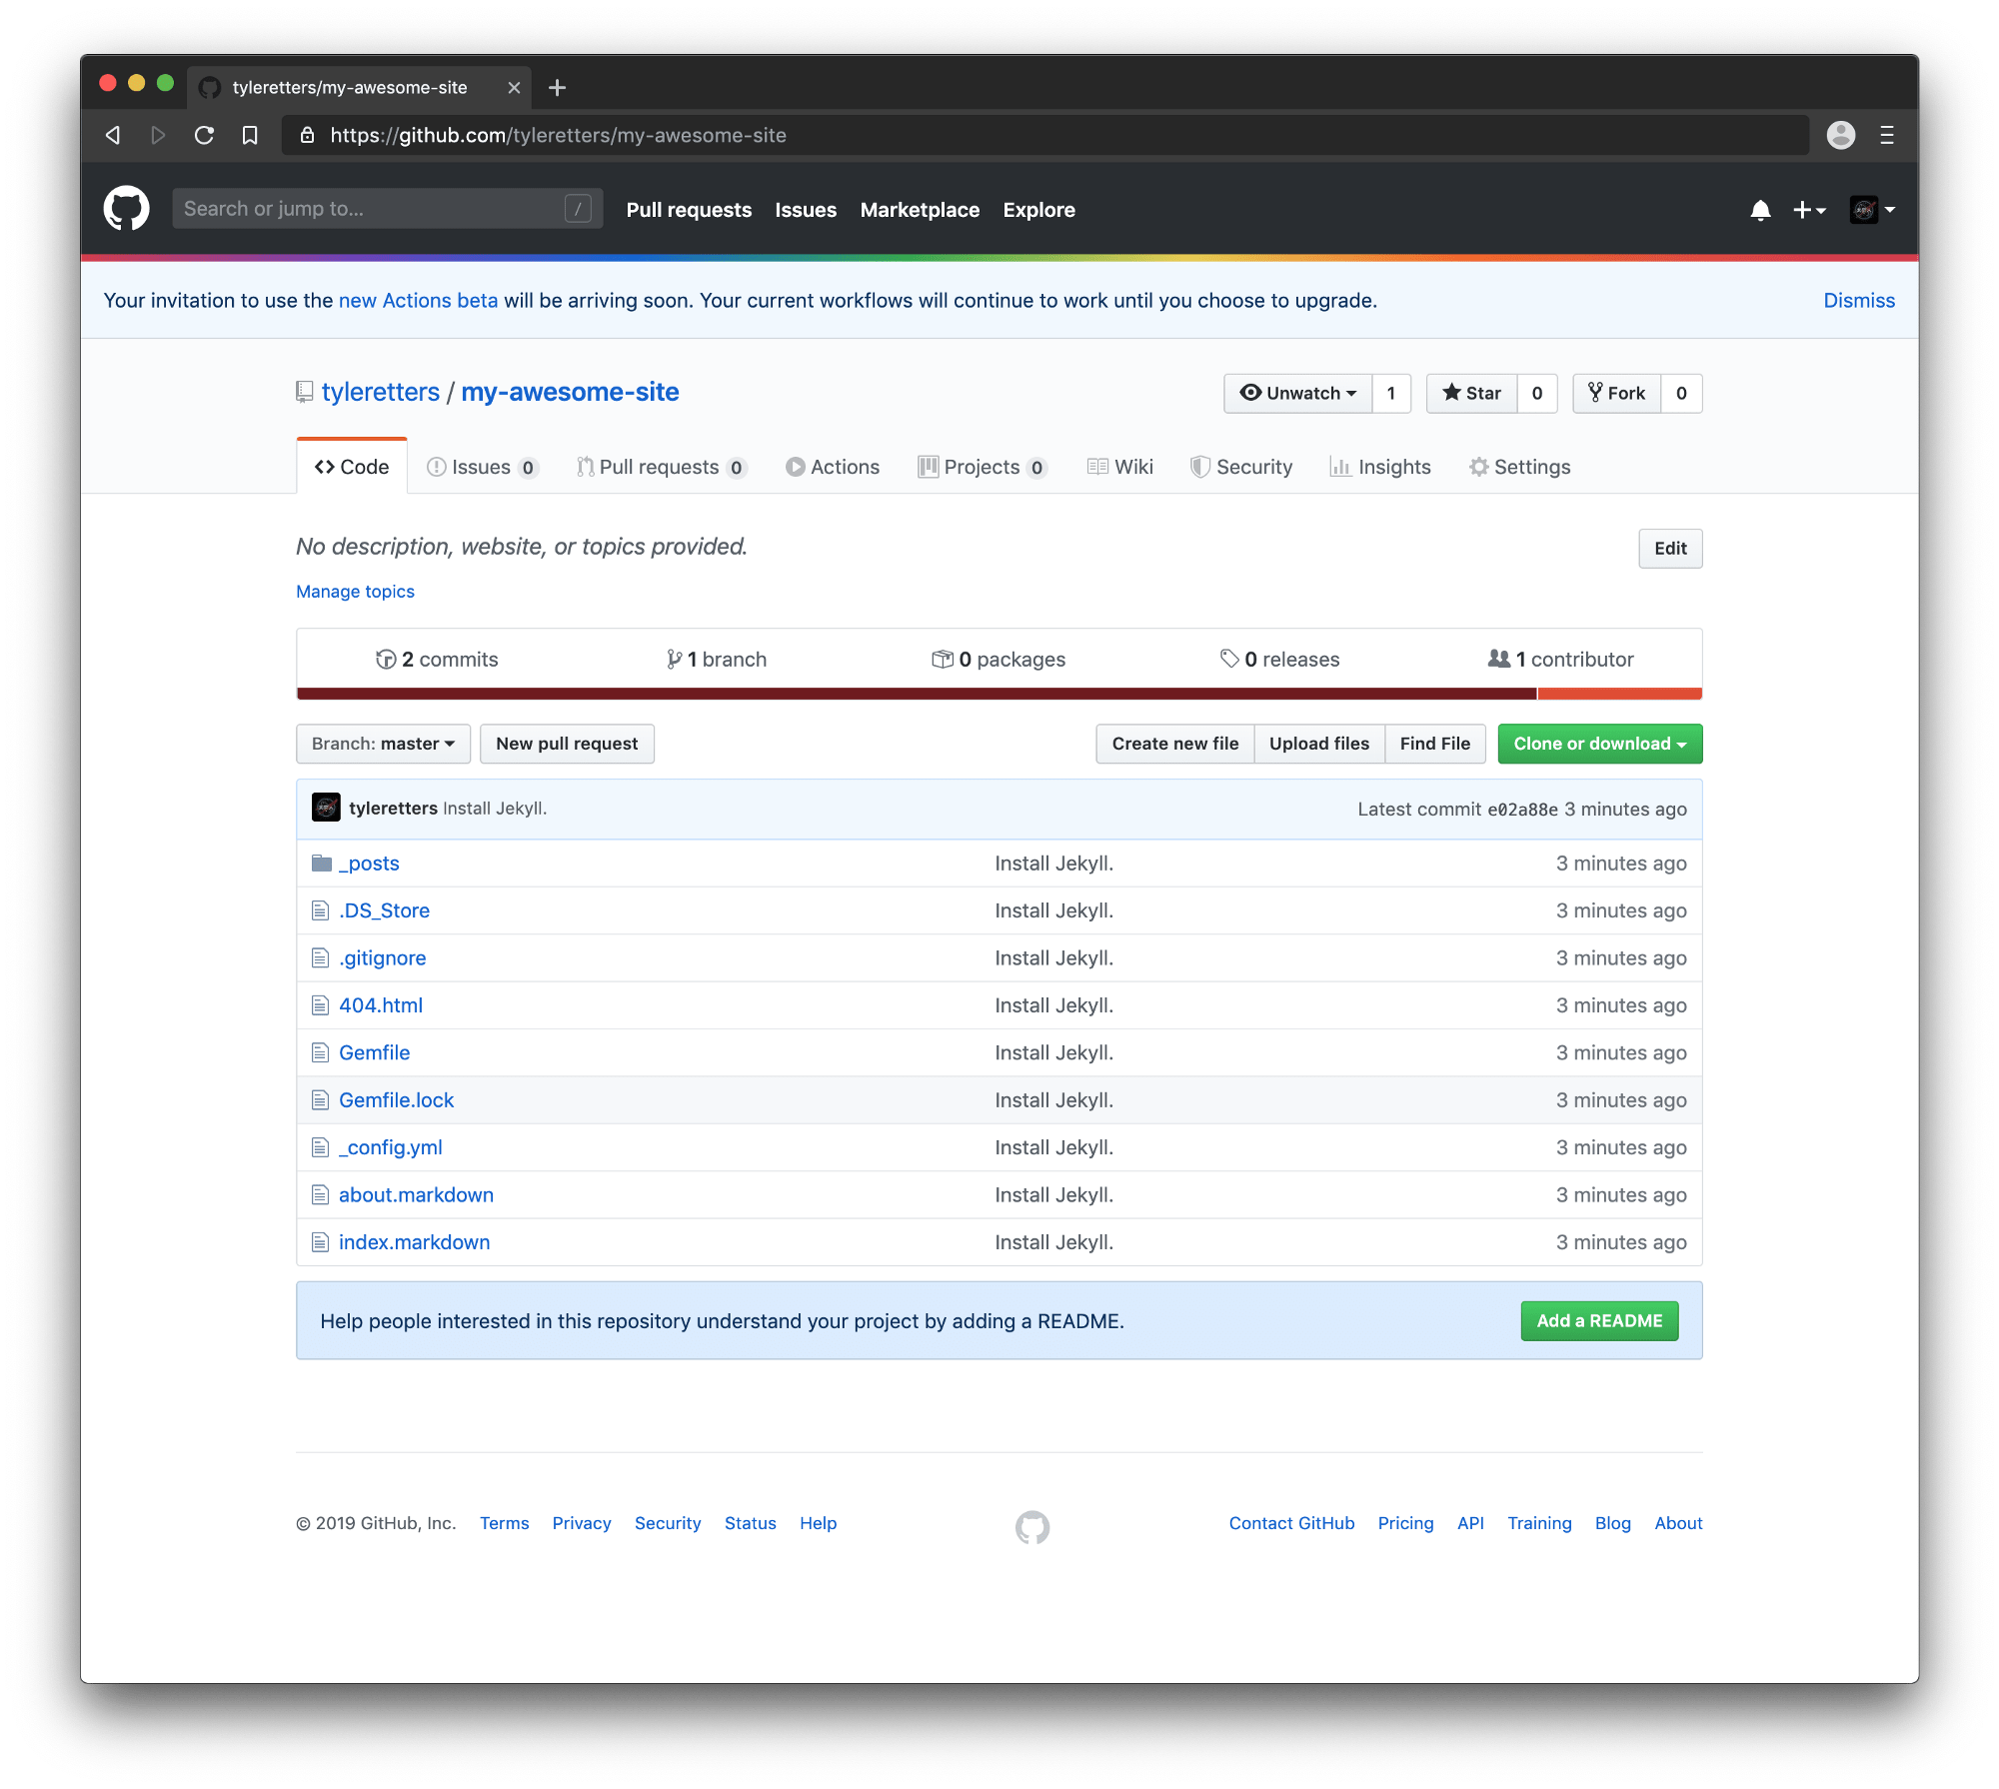Click the file icon beside _config.yml
Screen dimensions: 1999x1789
click(320, 1147)
